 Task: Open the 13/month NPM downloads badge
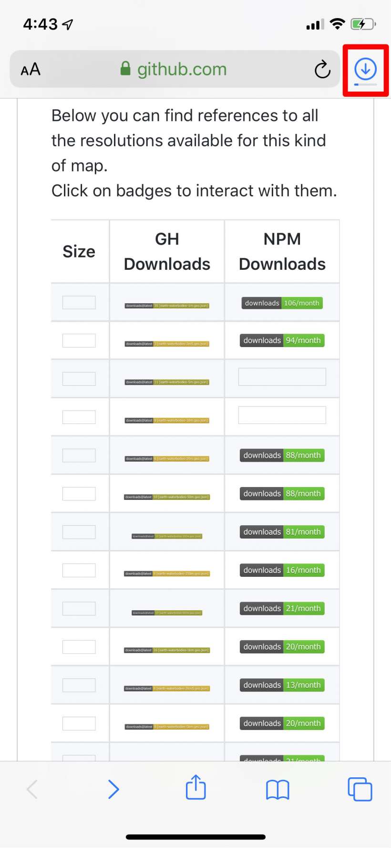coord(282,685)
